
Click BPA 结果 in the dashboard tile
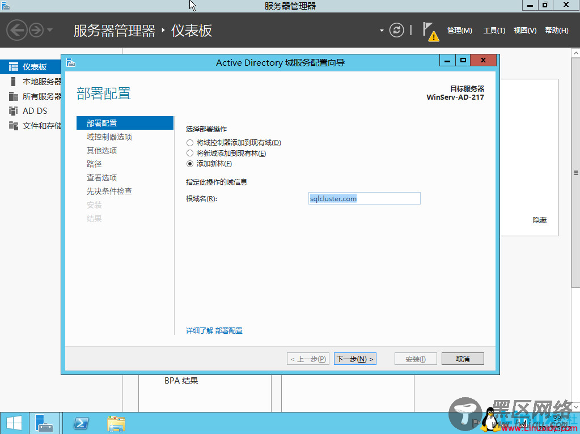pos(181,380)
